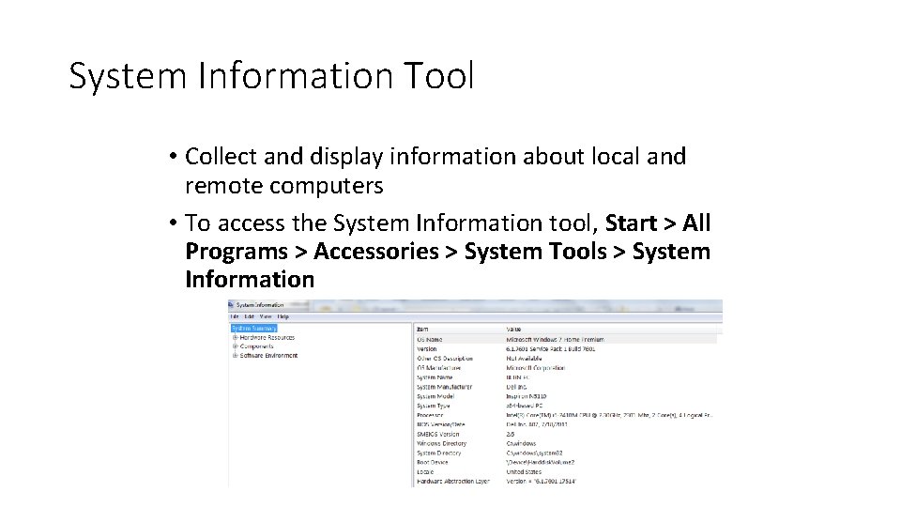Expand the Software Environment node
This screenshot has height=507, width=901.
coord(235,356)
